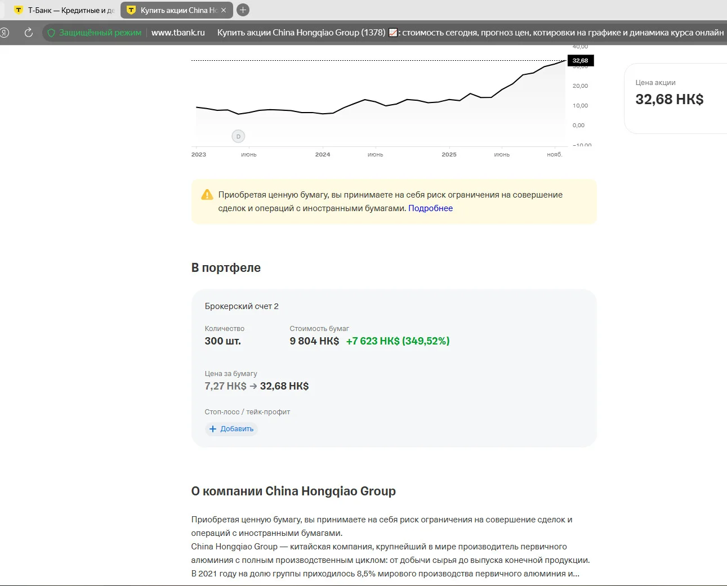Click the 32,68 price label on chart
This screenshot has width=727, height=586.
[580, 60]
